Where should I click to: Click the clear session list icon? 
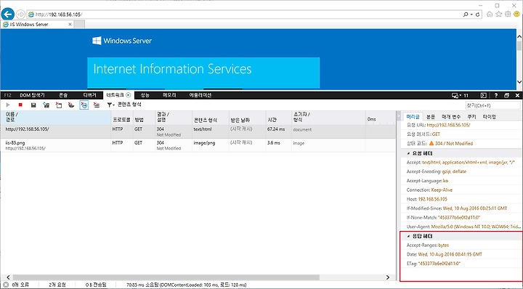[97, 105]
